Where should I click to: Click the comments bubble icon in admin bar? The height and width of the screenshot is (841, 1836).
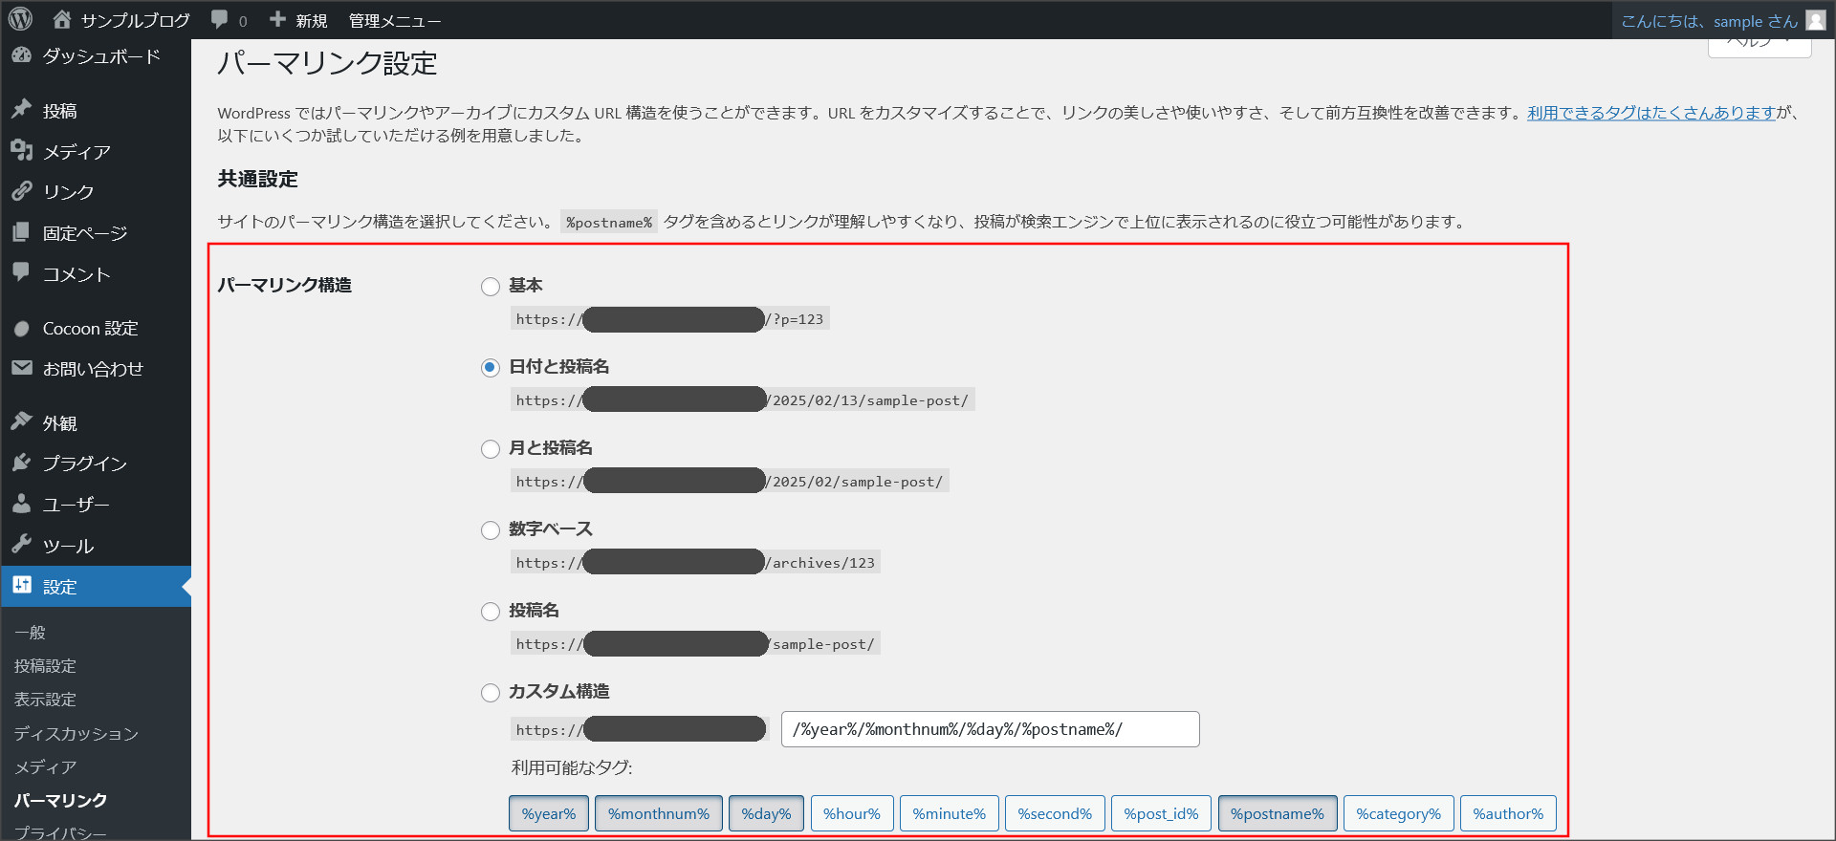click(220, 19)
